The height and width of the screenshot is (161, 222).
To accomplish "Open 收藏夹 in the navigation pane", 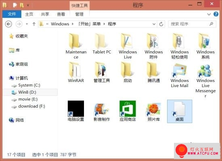I will click(x=19, y=36).
